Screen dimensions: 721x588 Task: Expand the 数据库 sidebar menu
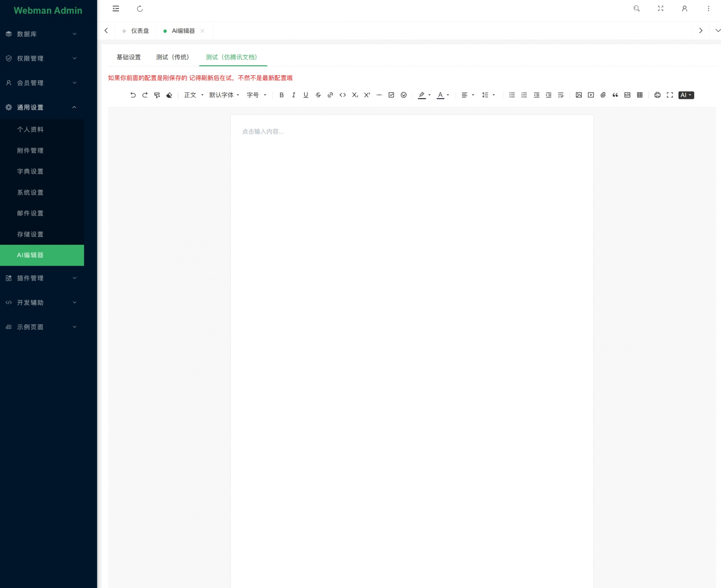coord(42,34)
